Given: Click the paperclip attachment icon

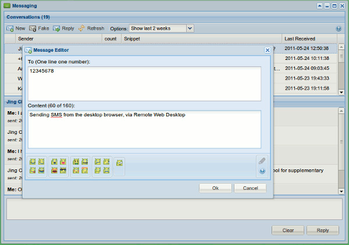Looking at the screenshot, I should coord(262,161).
